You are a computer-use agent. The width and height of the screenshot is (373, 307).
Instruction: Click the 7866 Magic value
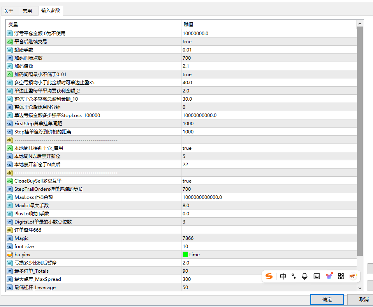click(188, 238)
